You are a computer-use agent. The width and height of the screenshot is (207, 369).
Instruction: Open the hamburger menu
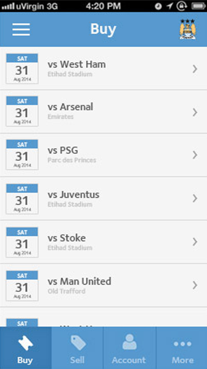point(21,29)
